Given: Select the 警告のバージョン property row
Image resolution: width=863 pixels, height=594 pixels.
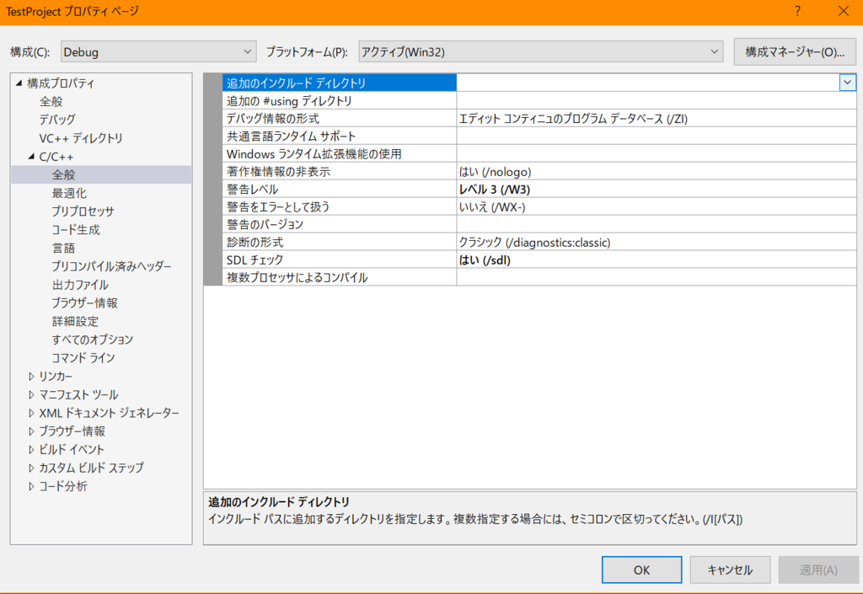Looking at the screenshot, I should (x=539, y=224).
